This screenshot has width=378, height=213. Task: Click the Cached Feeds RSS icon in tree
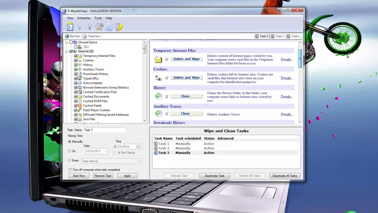pyautogui.click(x=80, y=106)
